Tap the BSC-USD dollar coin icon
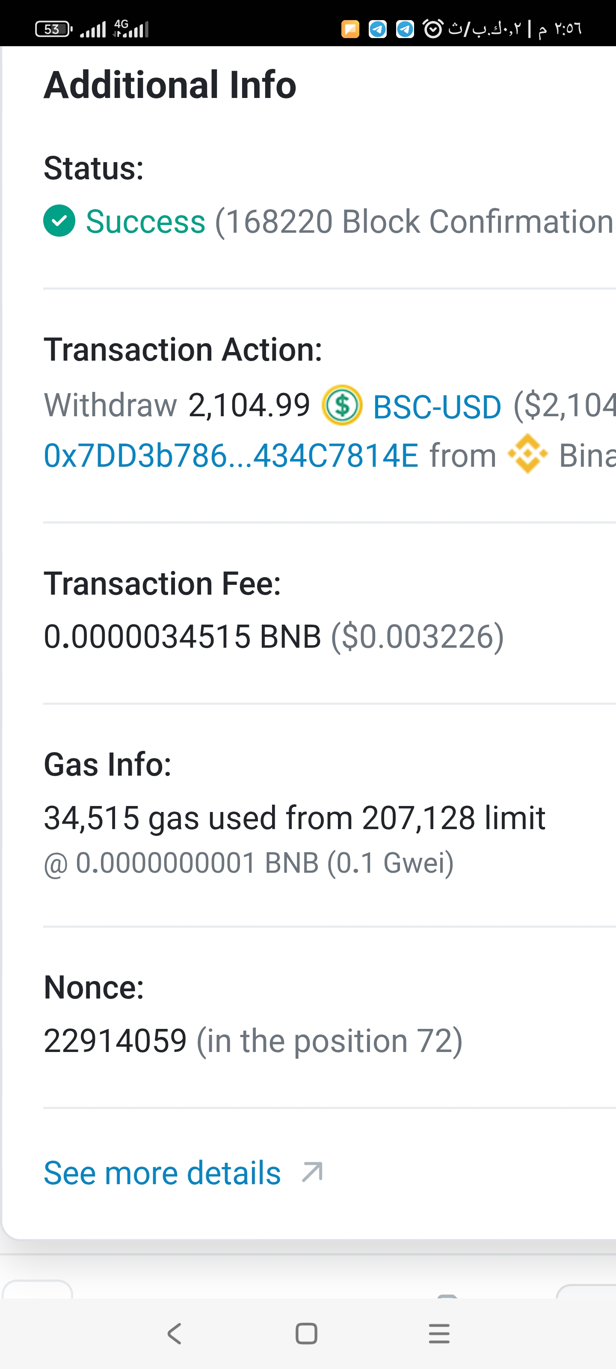This screenshot has height=1369, width=616. coord(342,405)
